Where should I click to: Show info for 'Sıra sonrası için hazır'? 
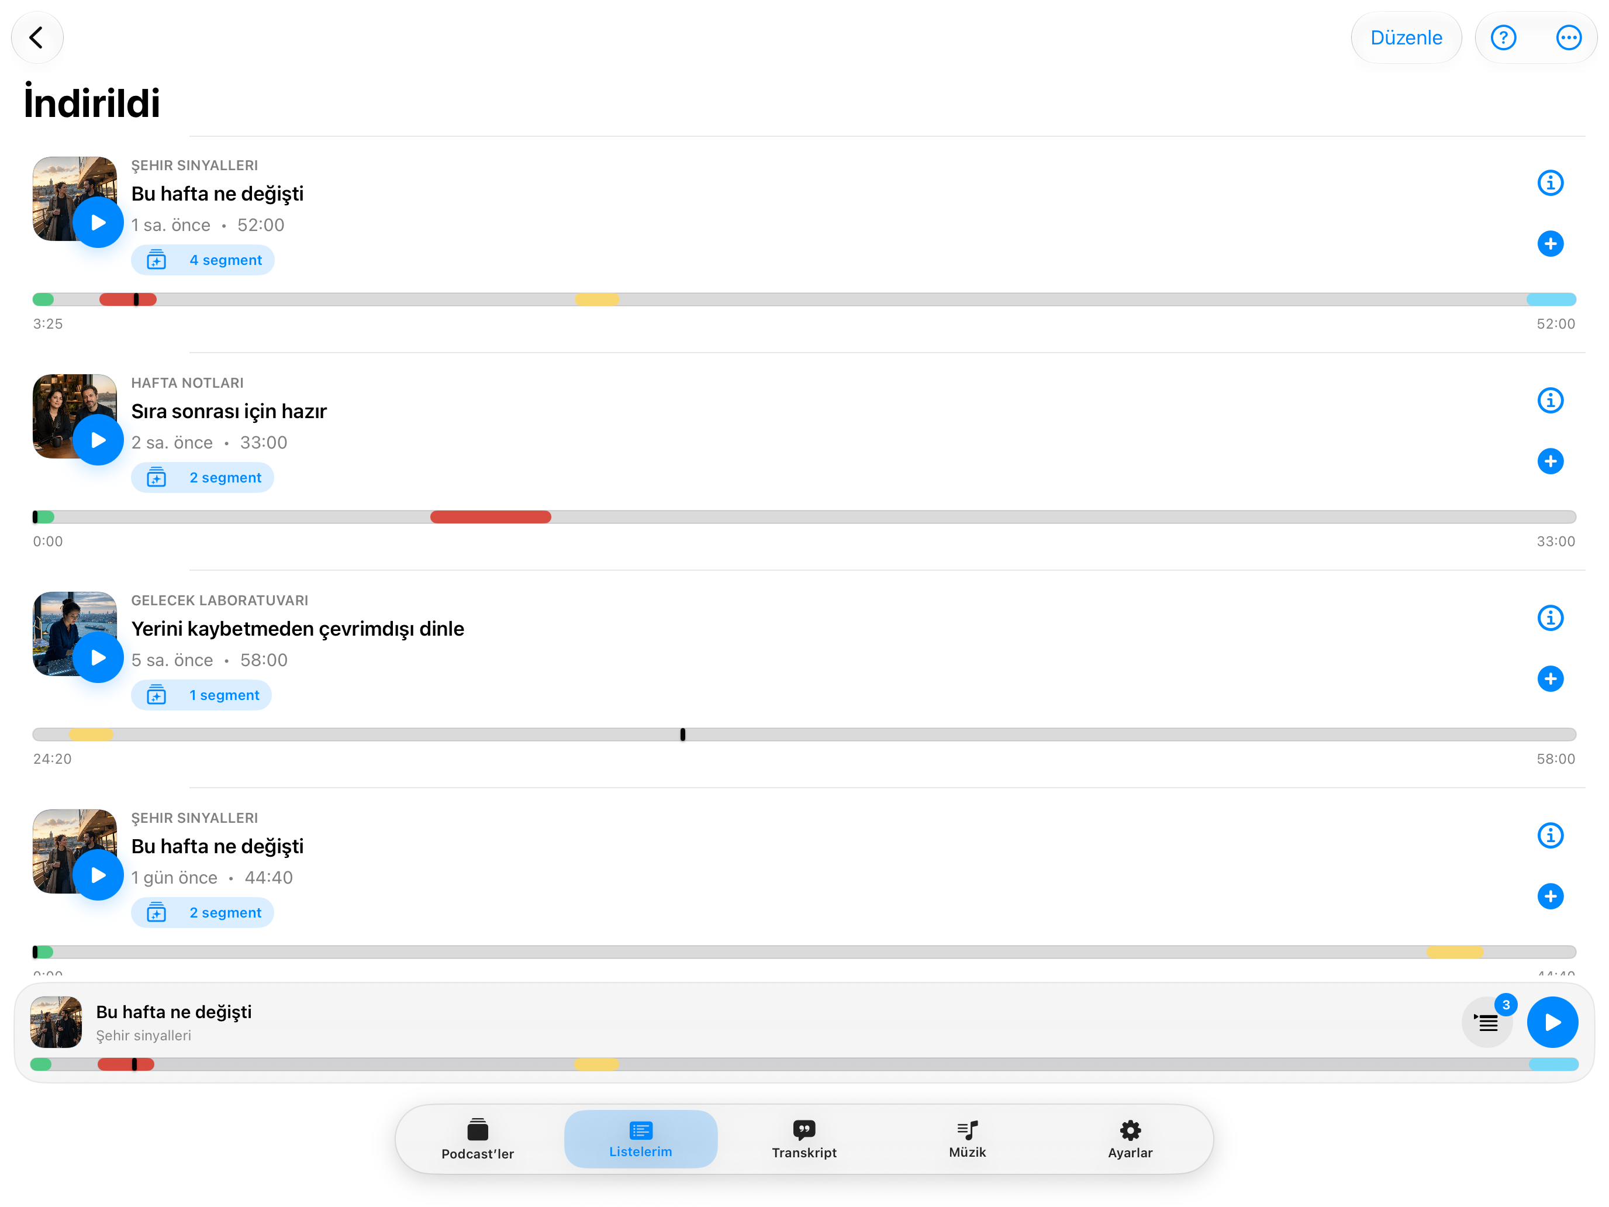click(1550, 401)
